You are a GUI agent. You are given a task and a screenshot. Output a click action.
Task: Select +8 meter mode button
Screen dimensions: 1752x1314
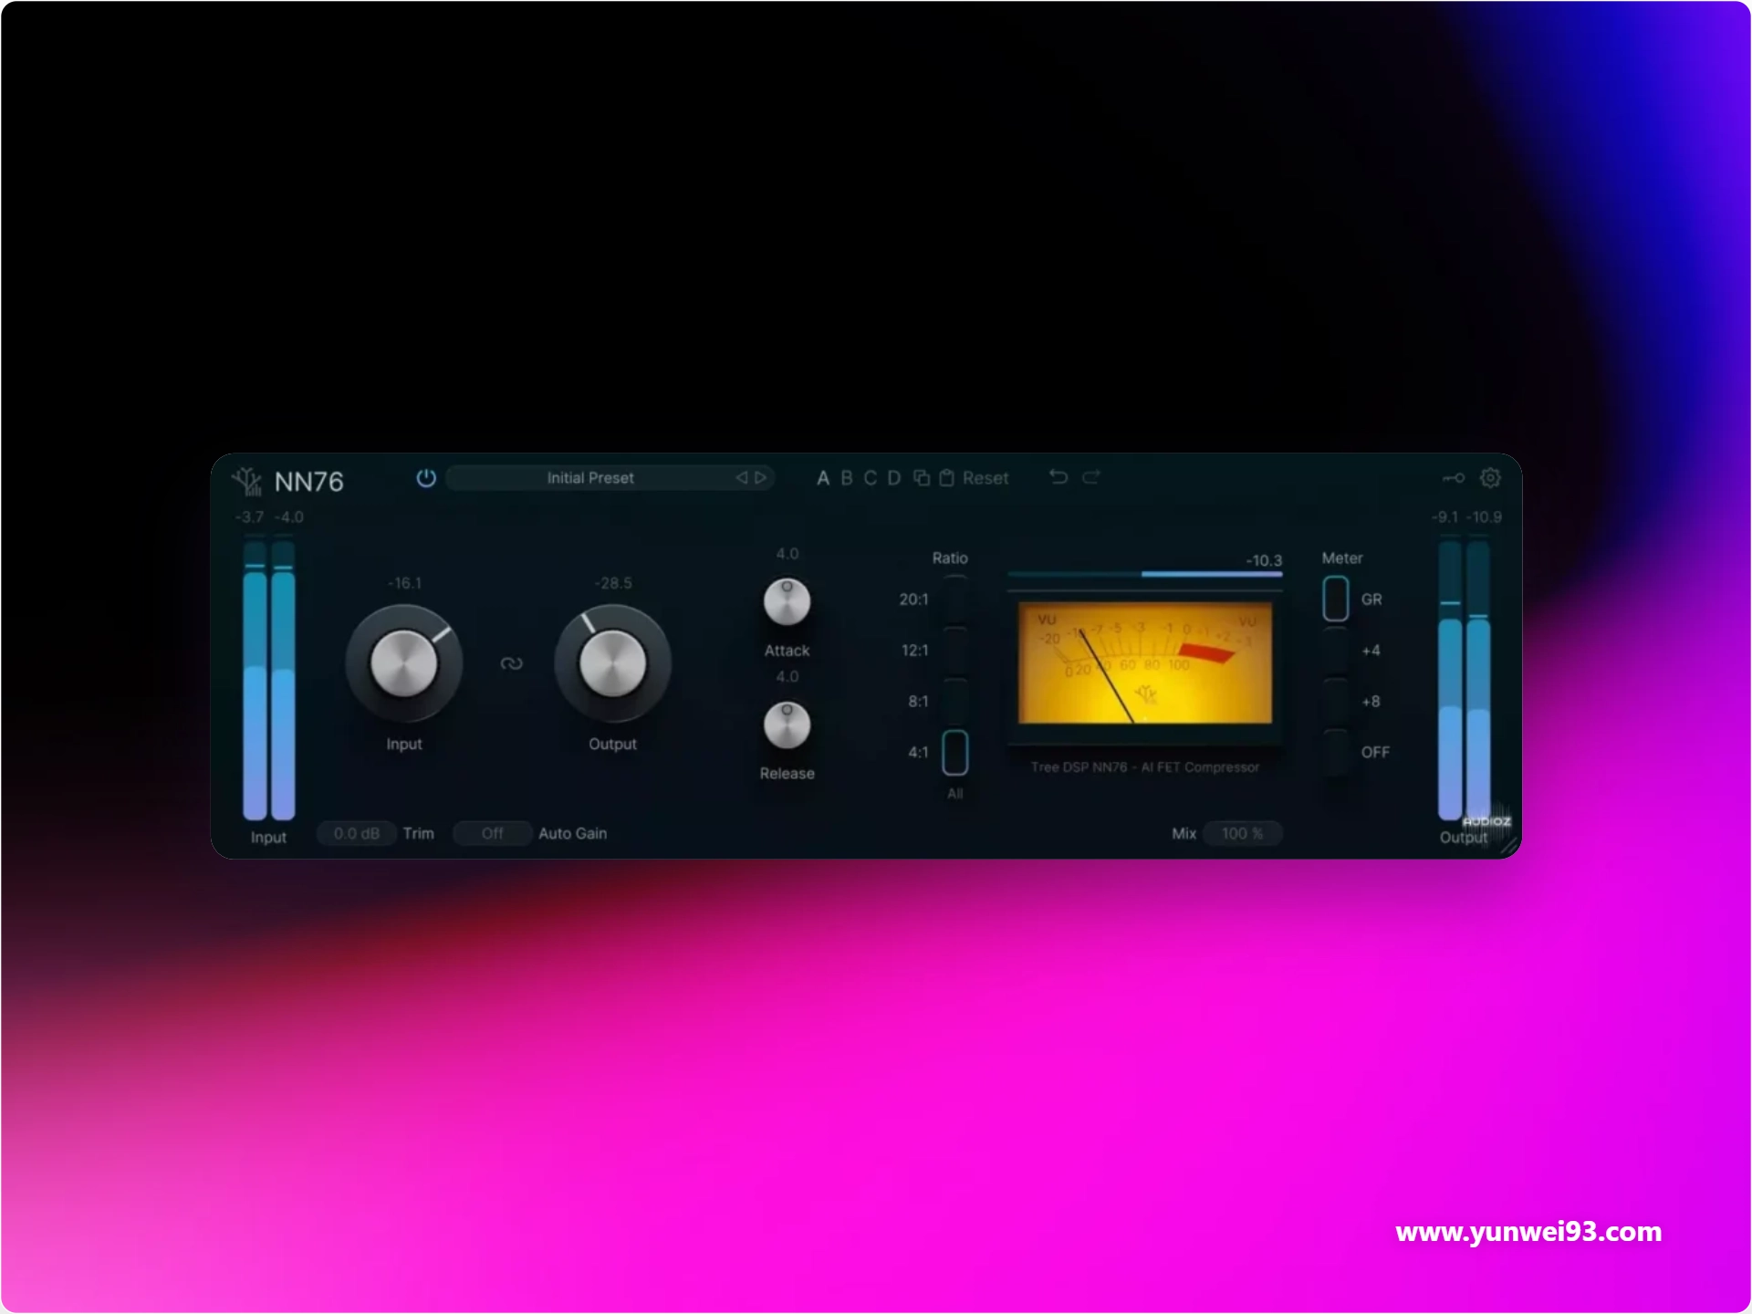(1336, 702)
